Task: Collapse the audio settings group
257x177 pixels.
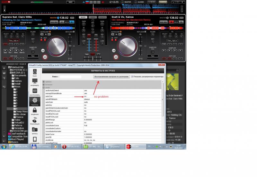Action: 44,88
